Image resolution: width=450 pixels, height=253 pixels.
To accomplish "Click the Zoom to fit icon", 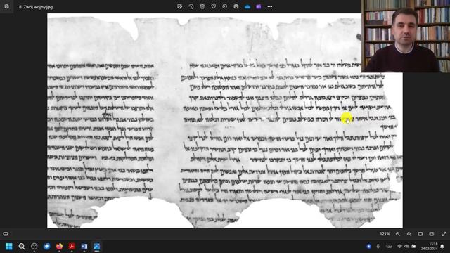I will (420, 234).
